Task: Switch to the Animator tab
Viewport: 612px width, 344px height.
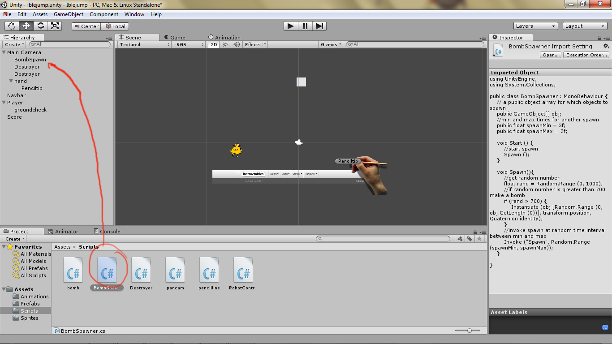Action: click(x=63, y=232)
